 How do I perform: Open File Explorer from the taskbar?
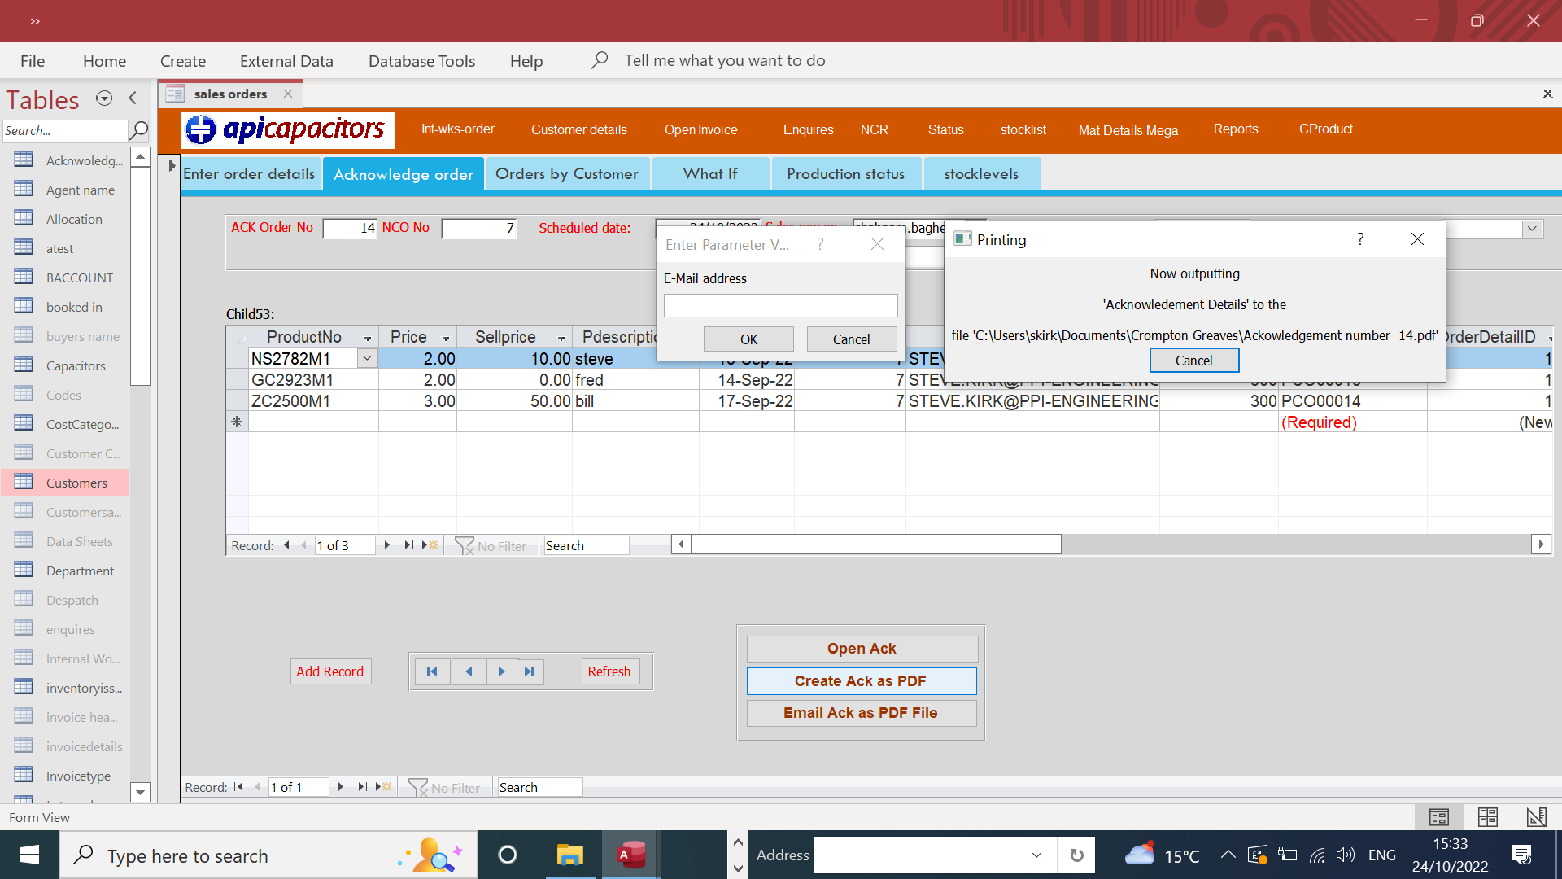pos(569,855)
